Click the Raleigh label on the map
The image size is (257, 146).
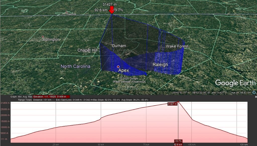160,65
